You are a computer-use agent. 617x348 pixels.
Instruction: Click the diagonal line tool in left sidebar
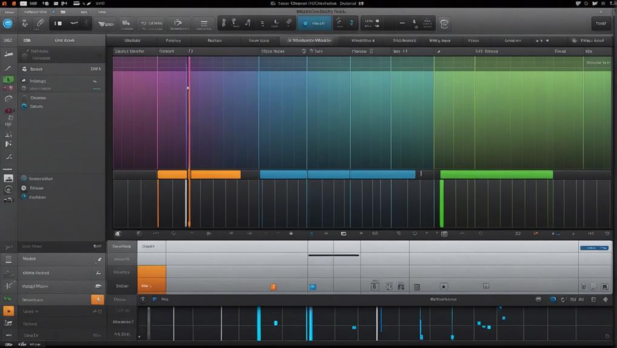[8, 68]
